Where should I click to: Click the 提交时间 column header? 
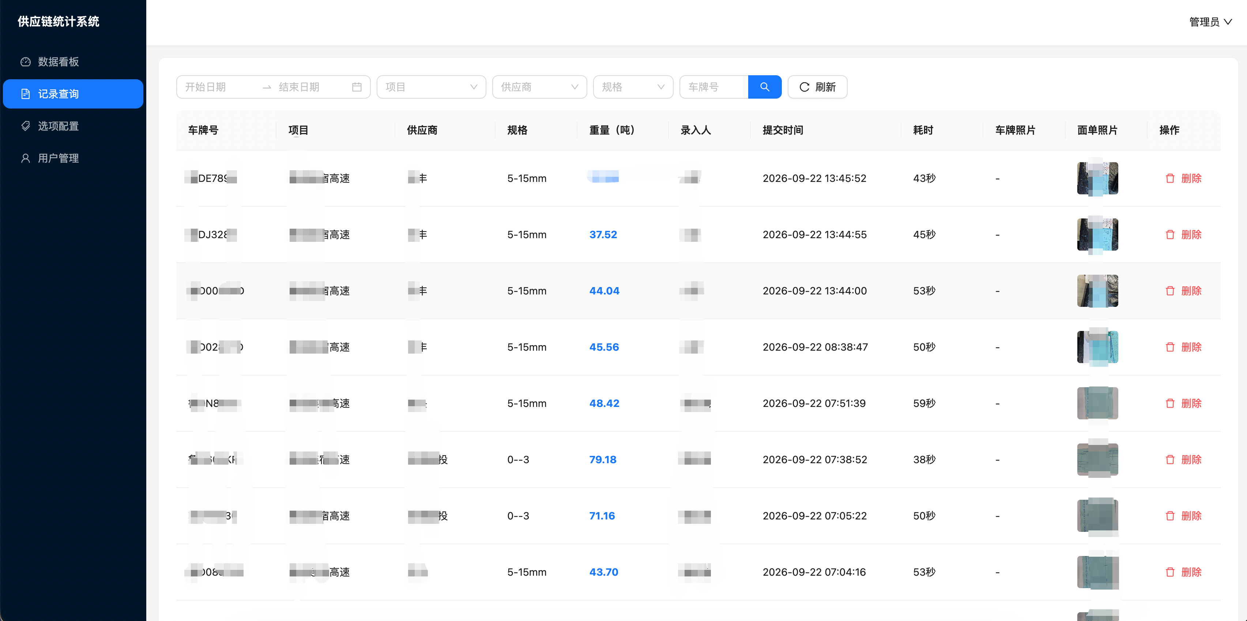[x=783, y=130]
